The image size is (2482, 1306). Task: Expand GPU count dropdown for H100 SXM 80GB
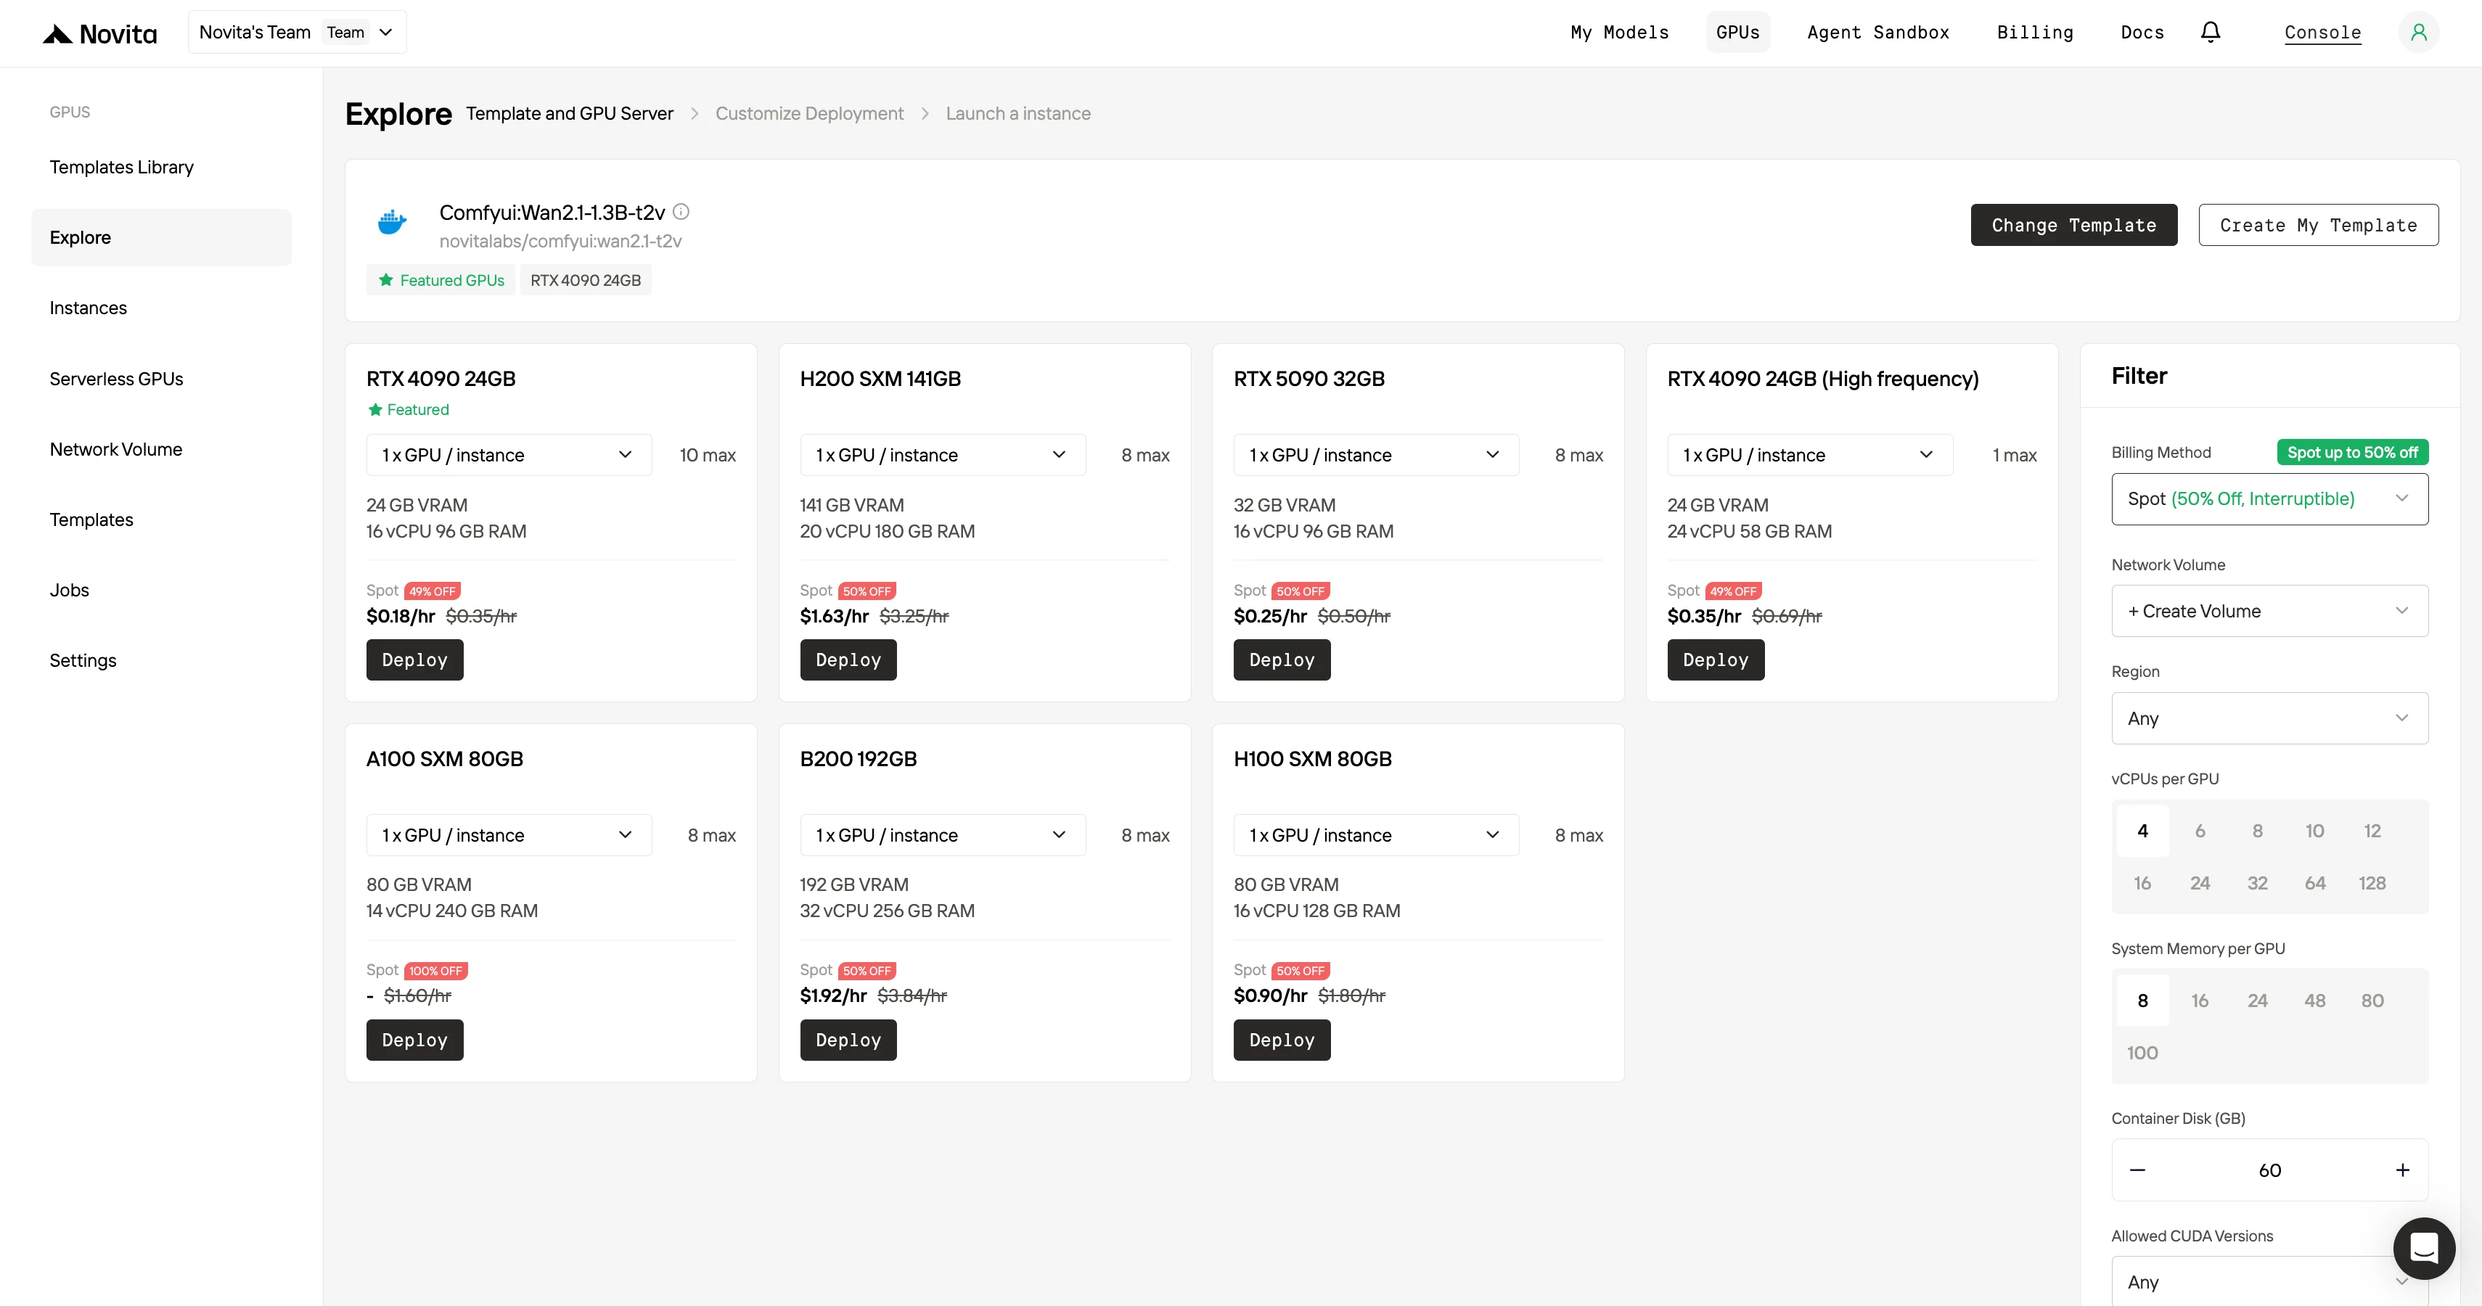[1376, 835]
